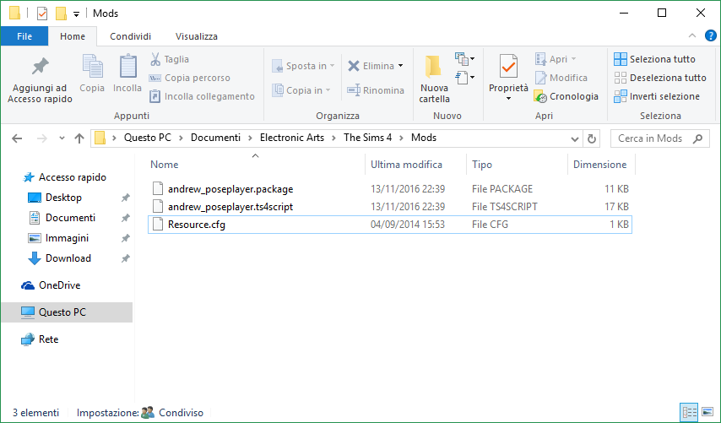
Task: Select Questo PC in the sidebar
Action: pos(67,312)
